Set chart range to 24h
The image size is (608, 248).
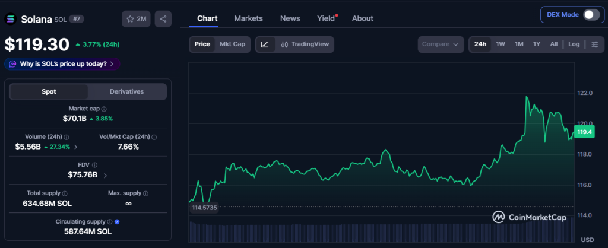[x=480, y=44]
